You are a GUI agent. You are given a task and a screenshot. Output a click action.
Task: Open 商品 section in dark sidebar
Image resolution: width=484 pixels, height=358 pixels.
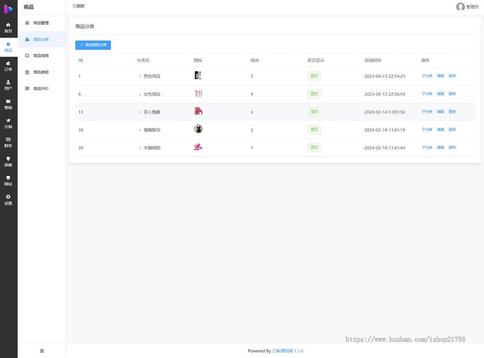pos(8,47)
